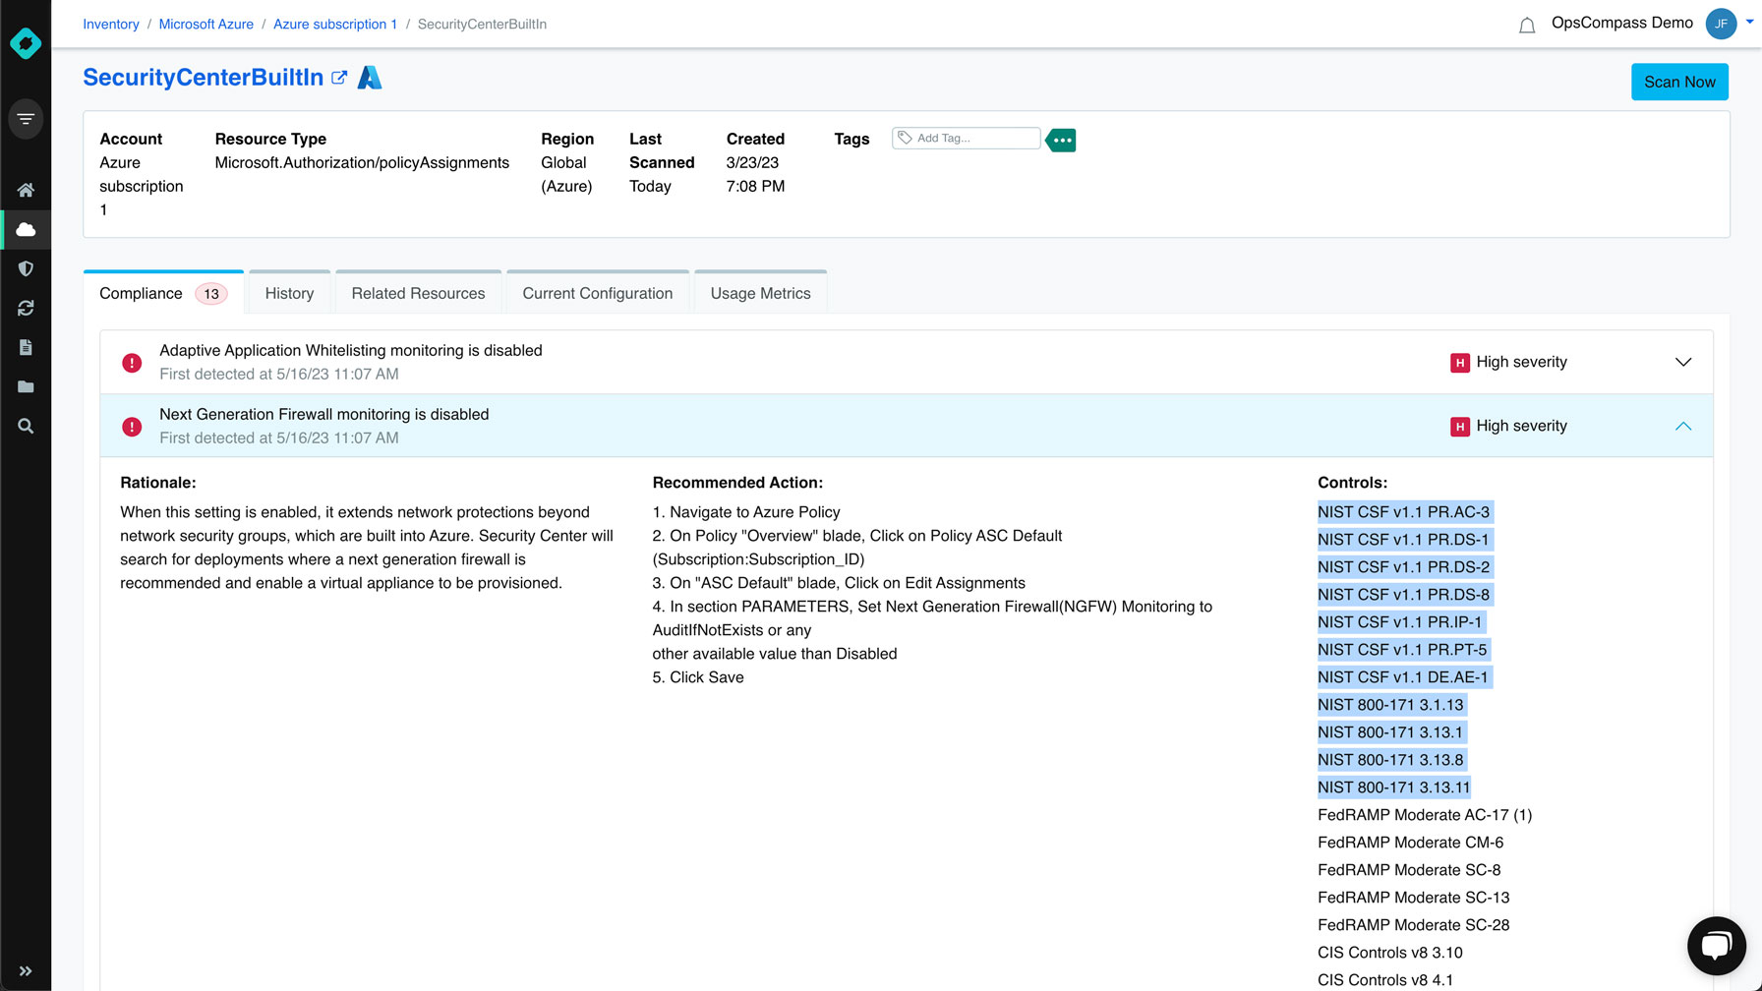Collapse the Next Generation Firewall finding
Viewport: 1762px width, 991px height.
click(1683, 426)
